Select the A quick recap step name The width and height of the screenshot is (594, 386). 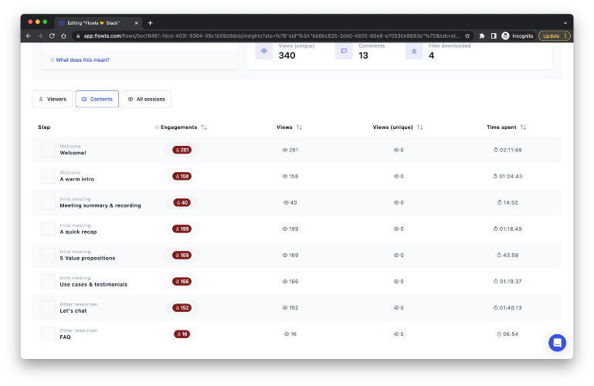click(78, 232)
